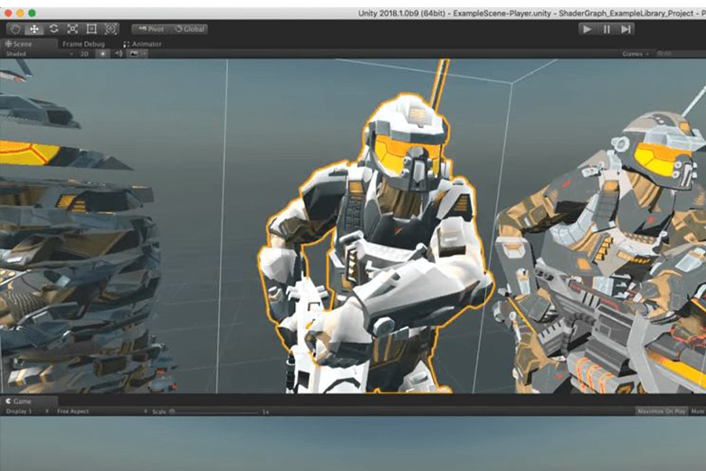Image resolution: width=706 pixels, height=471 pixels.
Task: Select the Rect transform tool
Action: tap(92, 29)
